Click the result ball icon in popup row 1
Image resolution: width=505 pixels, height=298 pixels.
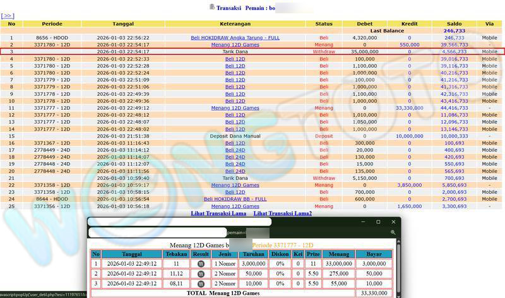(x=201, y=263)
